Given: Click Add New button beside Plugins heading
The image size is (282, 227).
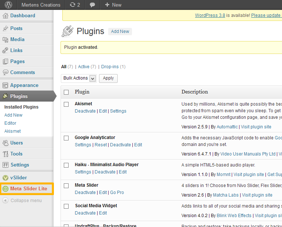Looking at the screenshot, I should coord(120,32).
